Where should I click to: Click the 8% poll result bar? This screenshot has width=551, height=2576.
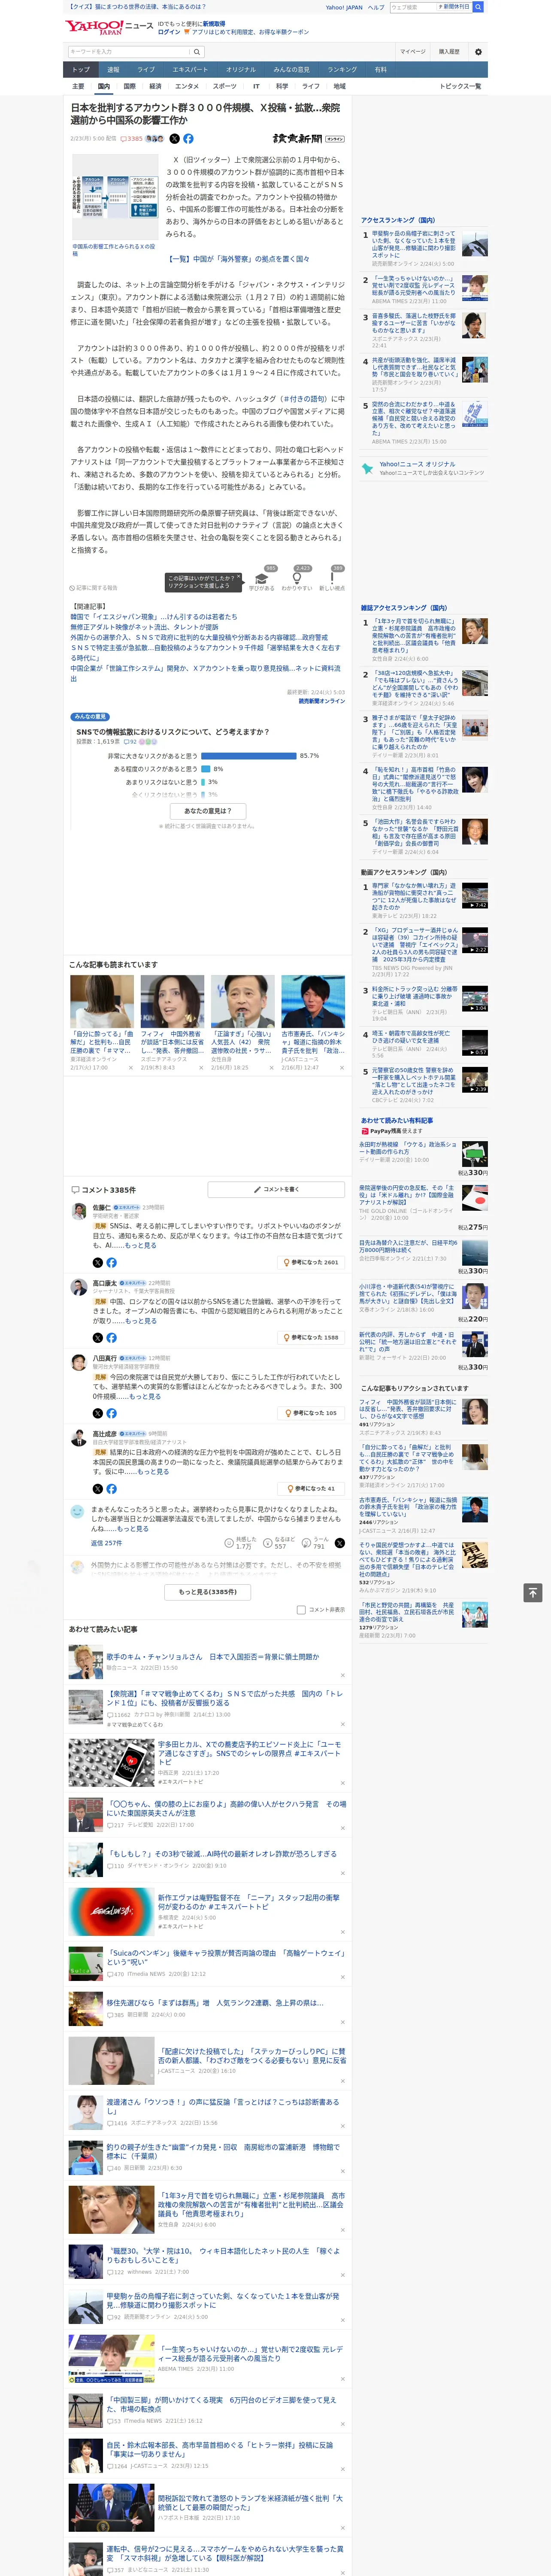(x=206, y=769)
